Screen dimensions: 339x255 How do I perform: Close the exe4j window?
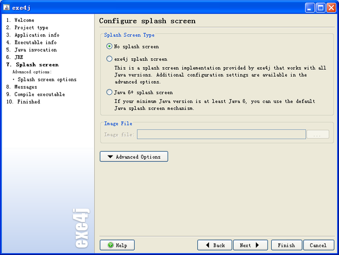tap(331, 8)
